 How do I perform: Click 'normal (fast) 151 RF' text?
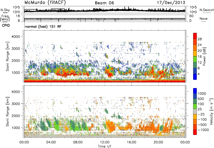coord(43,26)
